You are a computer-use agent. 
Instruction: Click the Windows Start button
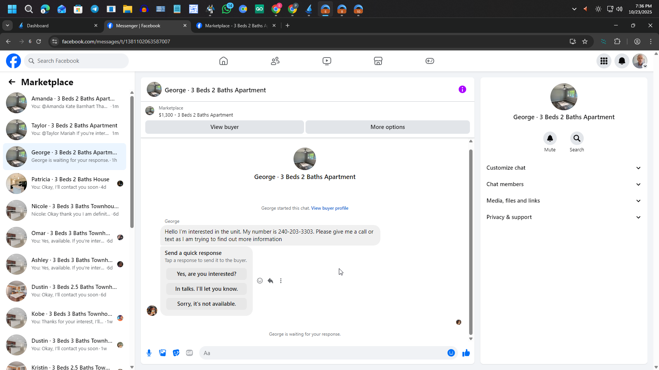tap(12, 9)
